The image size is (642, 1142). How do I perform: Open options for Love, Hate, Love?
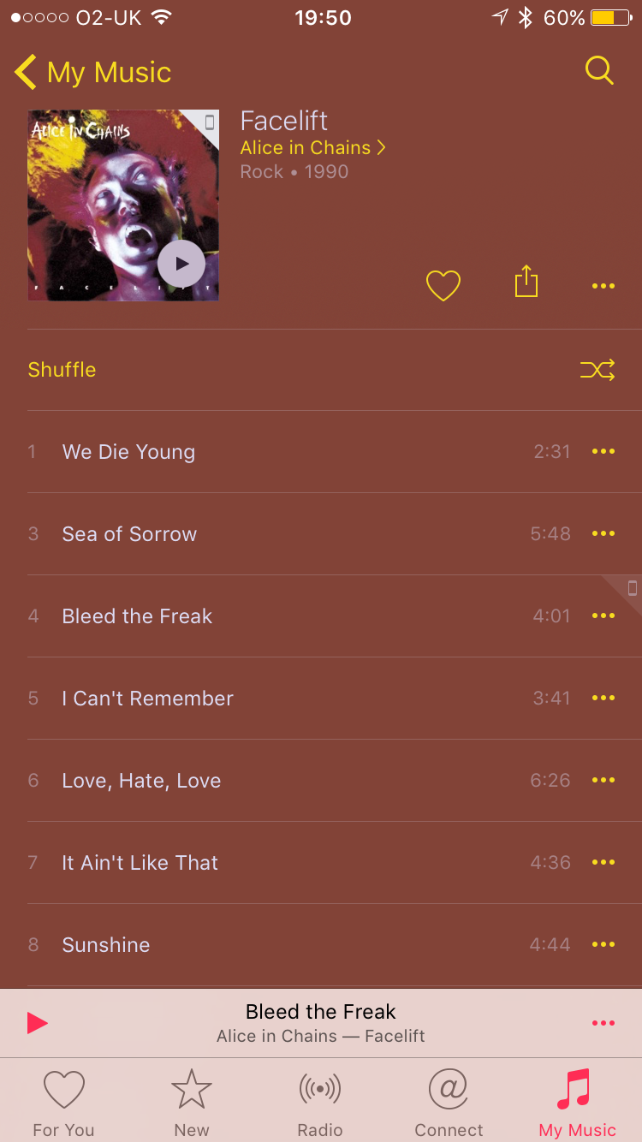tap(603, 780)
